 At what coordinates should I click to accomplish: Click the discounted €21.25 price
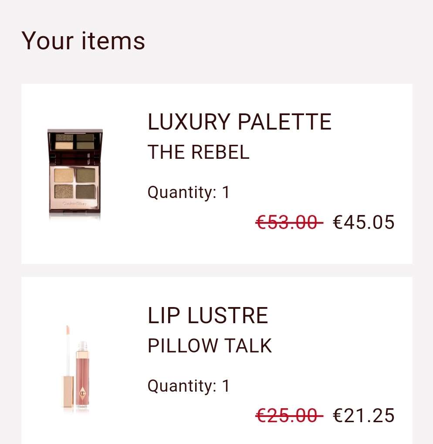364,415
